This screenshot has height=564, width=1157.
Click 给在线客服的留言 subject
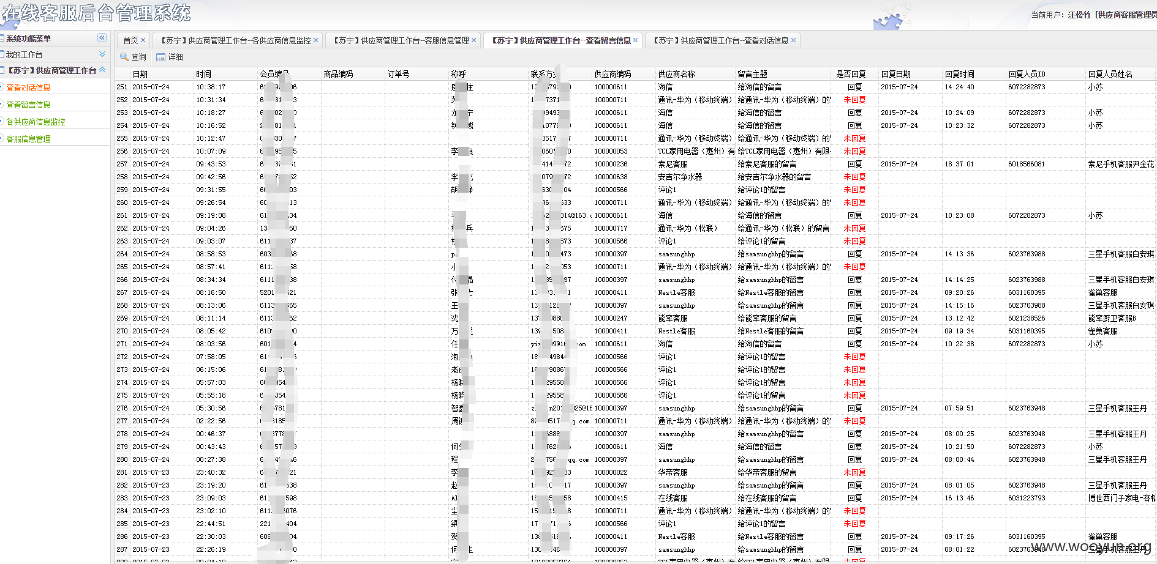pos(767,498)
